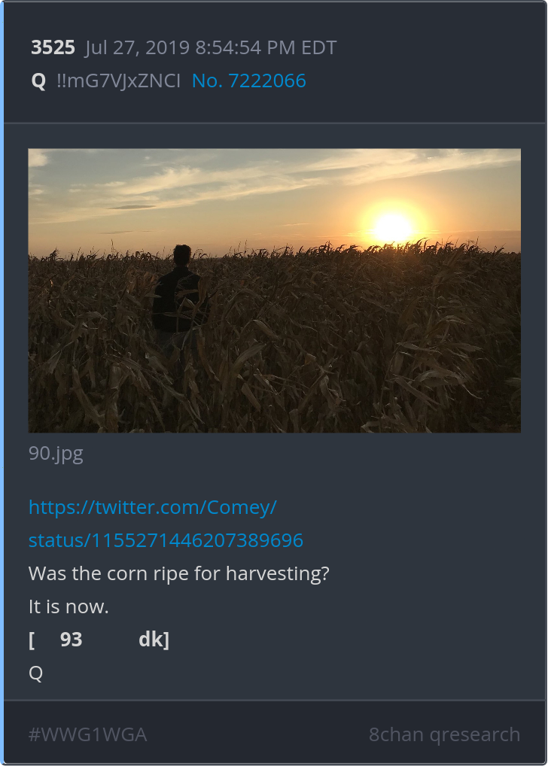548x766 pixels.
Task: Click the bold number 93 in brackets
Action: coord(71,640)
